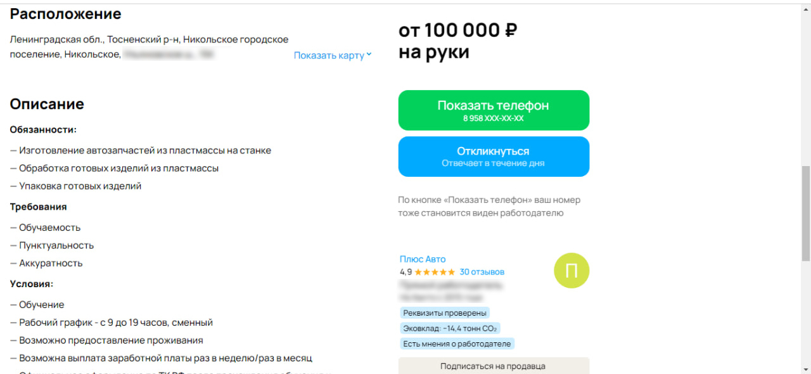This screenshot has width=811, height=374.
Task: Open the Есть мнения о работодателе badge
Action: pyautogui.click(x=457, y=344)
